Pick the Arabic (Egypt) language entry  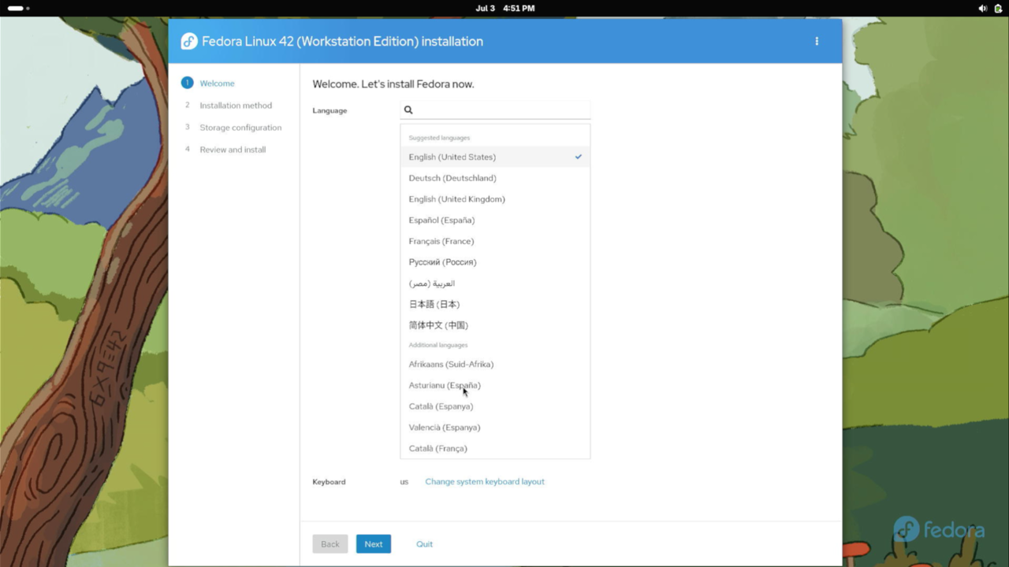[x=495, y=283]
